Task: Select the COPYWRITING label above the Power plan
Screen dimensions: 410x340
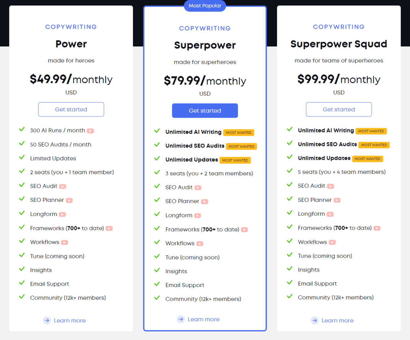Action: [x=71, y=27]
